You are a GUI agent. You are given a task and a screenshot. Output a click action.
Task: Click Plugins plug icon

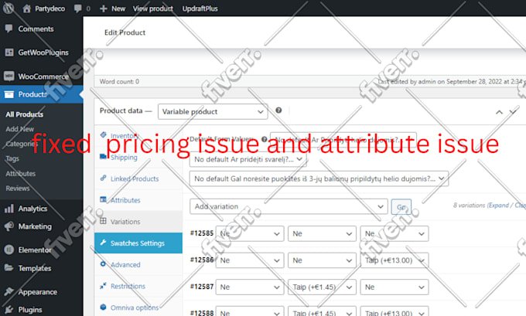click(x=9, y=309)
